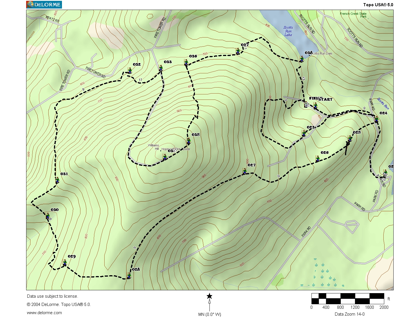Screen dimensions: 403x319
Task: Click the checkered distance scale bar
Action: point(348,299)
